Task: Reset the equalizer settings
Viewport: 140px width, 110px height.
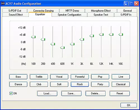Action: coord(120,93)
